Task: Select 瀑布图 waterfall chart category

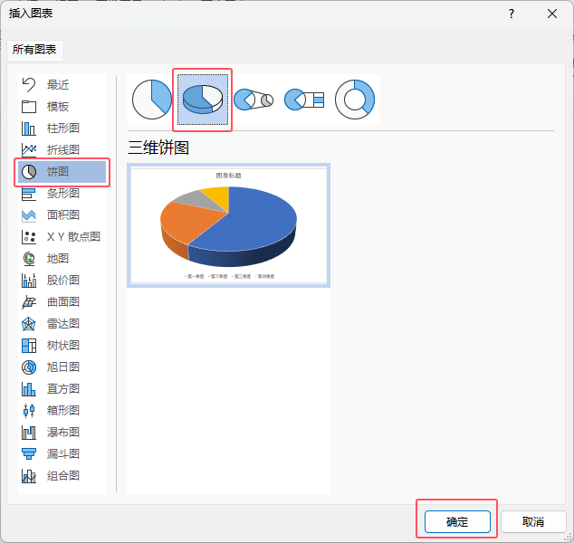Action: tap(62, 432)
